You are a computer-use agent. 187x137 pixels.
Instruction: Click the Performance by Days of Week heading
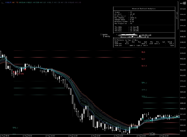(126, 40)
